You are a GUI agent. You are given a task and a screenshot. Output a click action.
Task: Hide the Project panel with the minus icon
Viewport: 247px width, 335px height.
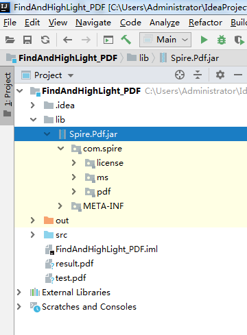(238, 75)
